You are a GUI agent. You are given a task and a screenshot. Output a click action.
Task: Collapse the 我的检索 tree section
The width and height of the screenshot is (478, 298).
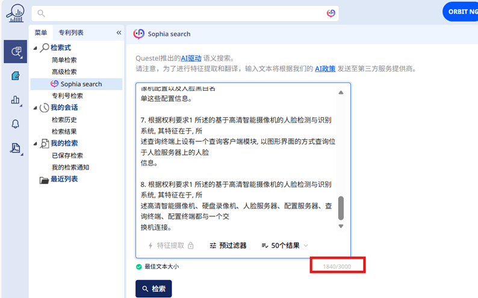pyautogui.click(x=36, y=144)
